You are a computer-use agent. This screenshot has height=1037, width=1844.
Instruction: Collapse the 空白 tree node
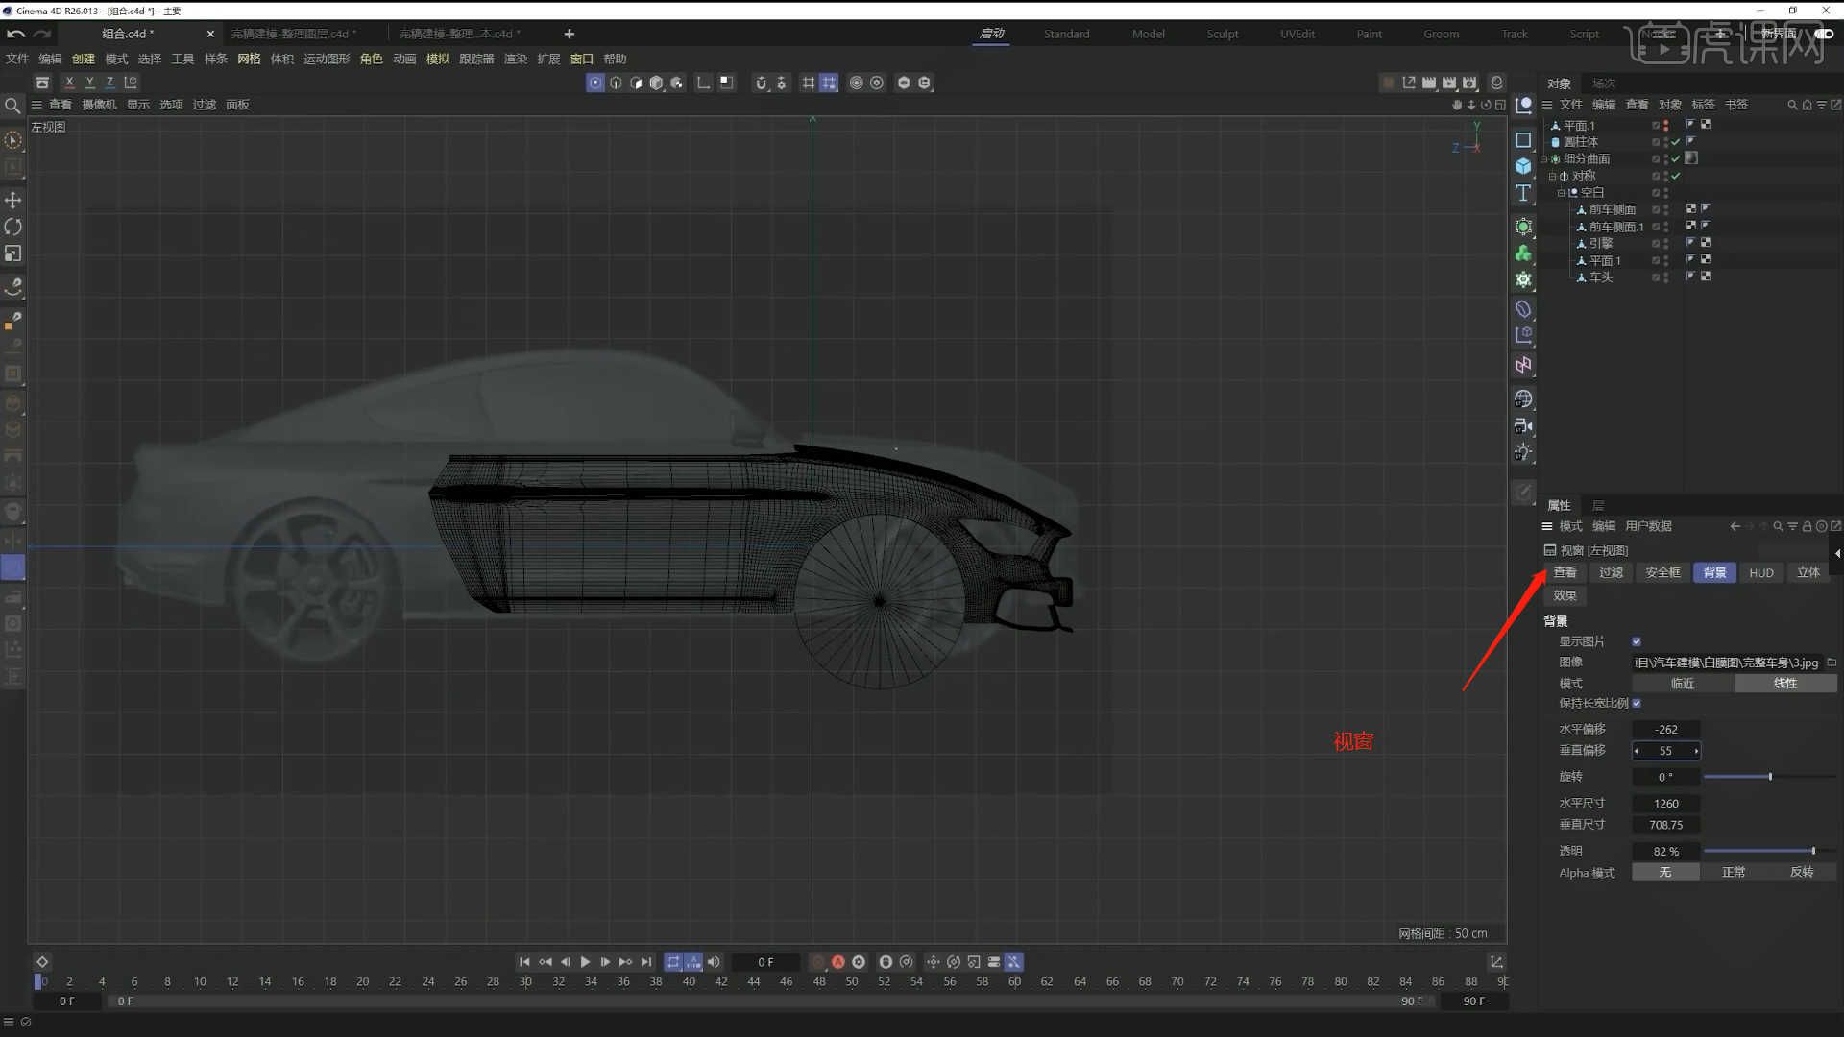[1561, 193]
